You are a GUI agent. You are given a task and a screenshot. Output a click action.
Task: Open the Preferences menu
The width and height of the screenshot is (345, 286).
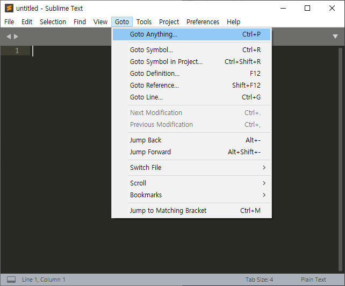coord(203,22)
